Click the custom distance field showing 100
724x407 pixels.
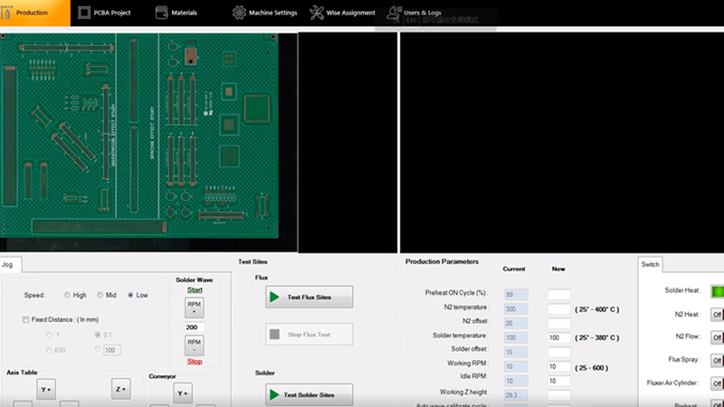click(x=111, y=350)
